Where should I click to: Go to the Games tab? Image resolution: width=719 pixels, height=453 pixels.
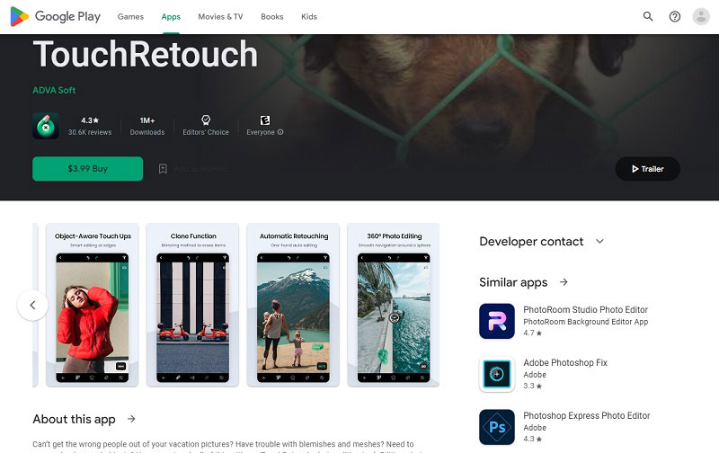[x=130, y=16]
